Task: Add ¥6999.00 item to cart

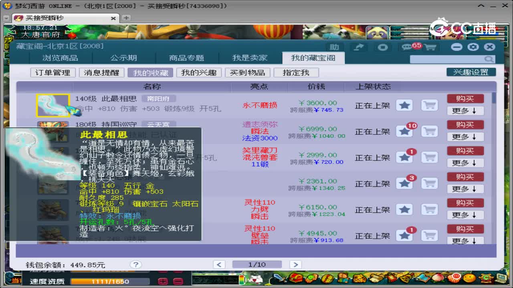Action: 429,131
